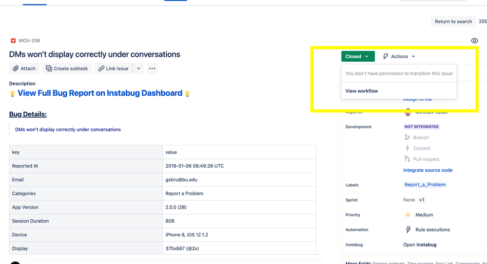Click the More fields section heading

(358, 263)
